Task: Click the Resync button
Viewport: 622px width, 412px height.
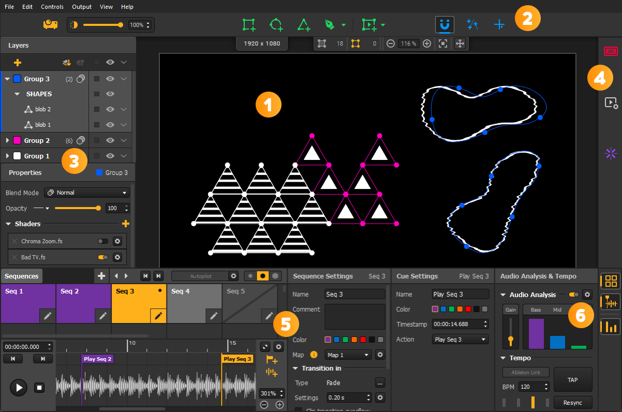Action: (573, 402)
